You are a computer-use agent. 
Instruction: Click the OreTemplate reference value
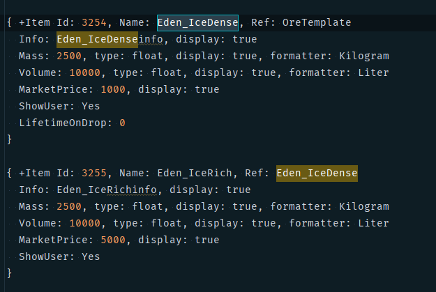pos(317,22)
